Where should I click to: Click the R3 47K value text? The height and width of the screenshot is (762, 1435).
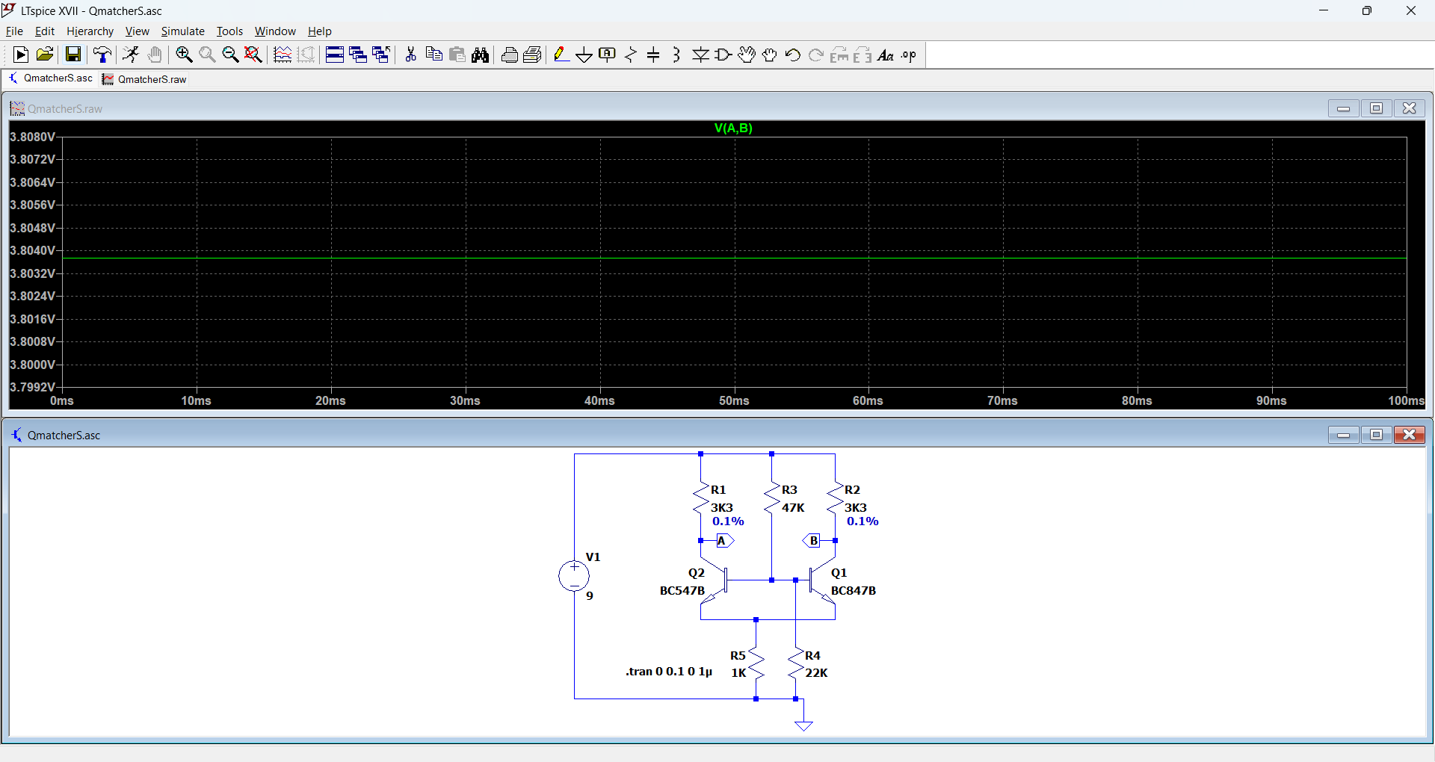pos(793,508)
